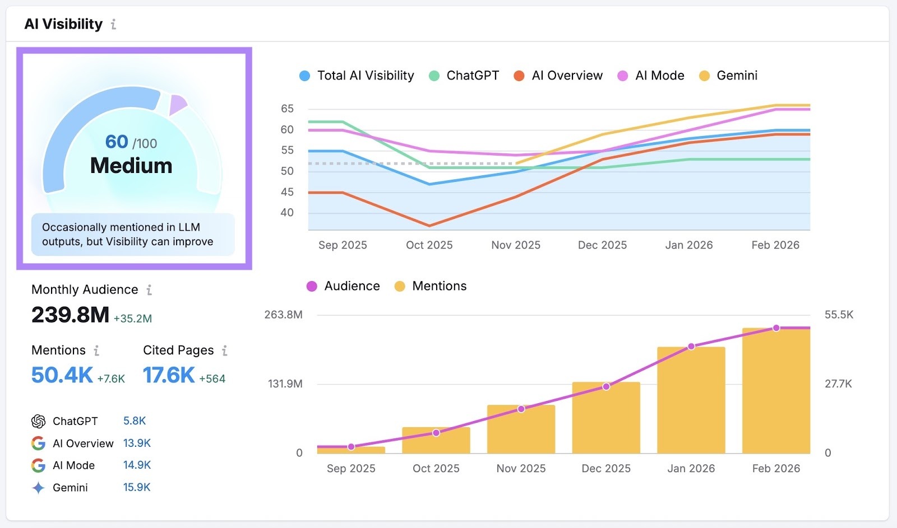Click the ChatGPT logo icon

37,420
